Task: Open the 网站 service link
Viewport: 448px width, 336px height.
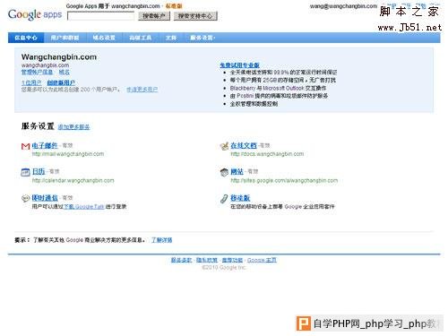Action: click(237, 171)
